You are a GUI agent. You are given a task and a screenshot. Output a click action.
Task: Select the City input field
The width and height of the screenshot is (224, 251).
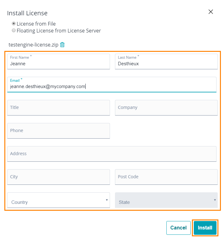coord(59,177)
